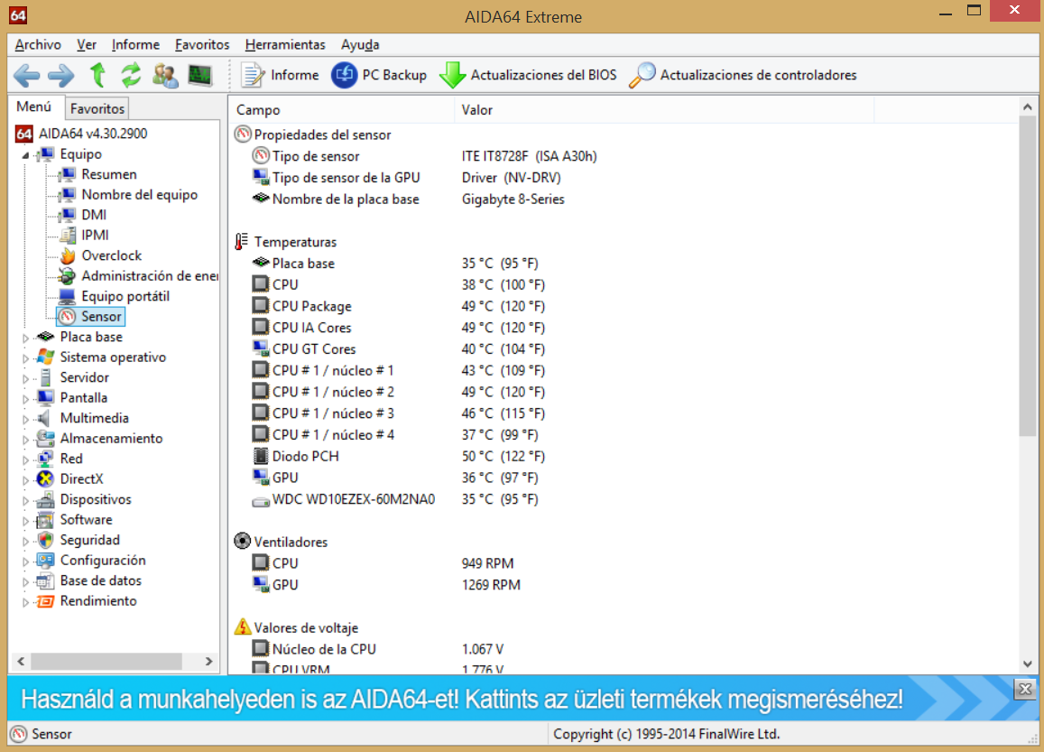Click the Forward arrow toolbar icon
The height and width of the screenshot is (752, 1044).
(61, 75)
